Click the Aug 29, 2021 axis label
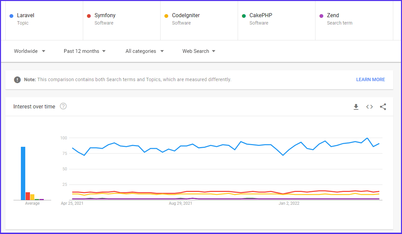 click(x=180, y=203)
